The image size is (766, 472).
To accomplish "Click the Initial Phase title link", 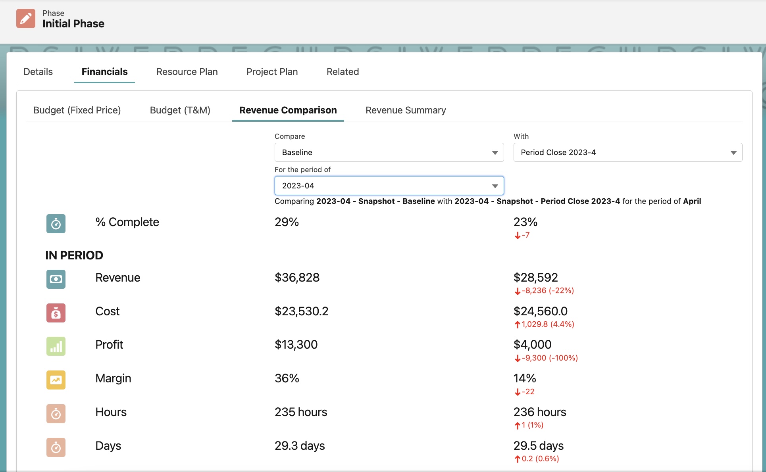I will 73,23.
